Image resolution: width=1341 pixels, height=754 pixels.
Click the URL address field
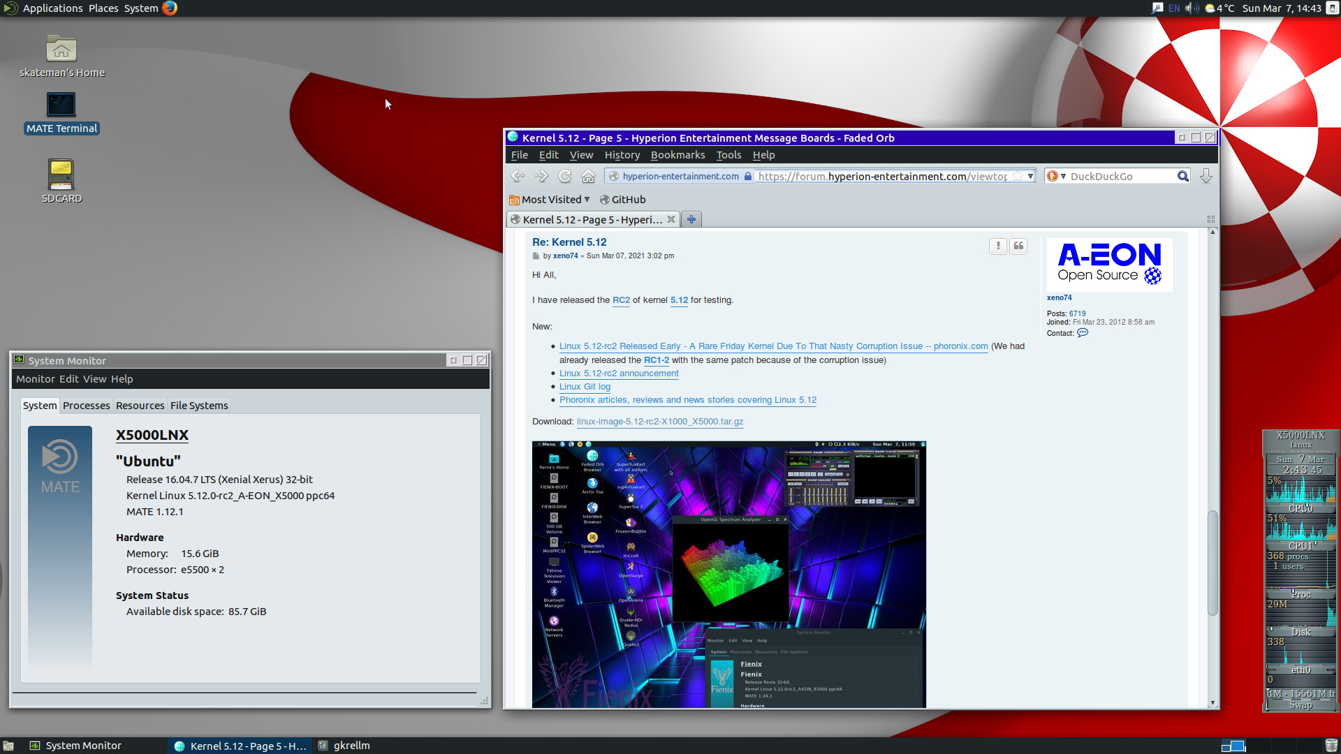pyautogui.click(x=883, y=176)
